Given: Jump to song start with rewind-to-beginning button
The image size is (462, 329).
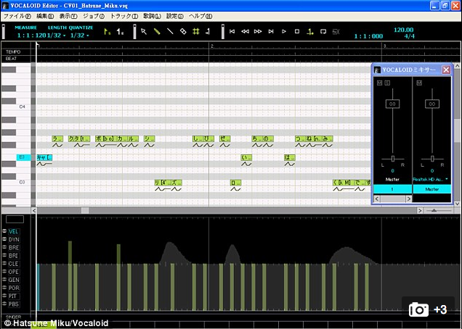Looking at the screenshot, I should [x=232, y=32].
